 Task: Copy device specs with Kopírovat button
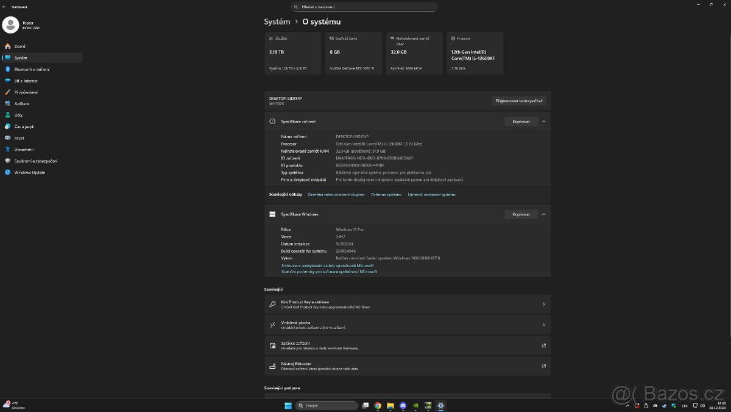coord(521,122)
